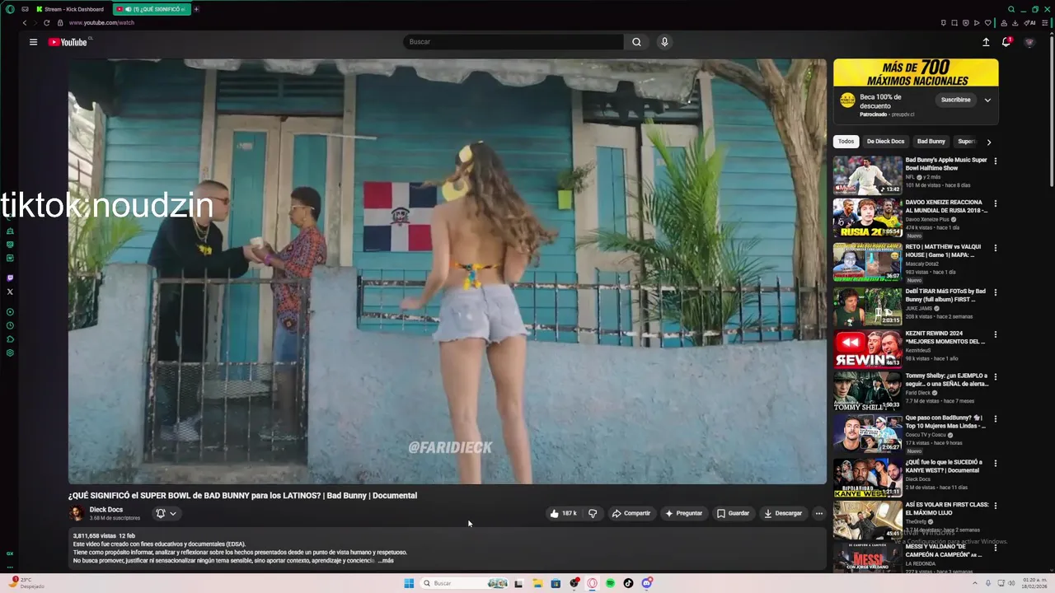Show hidden system tray icons chevron

click(973, 583)
